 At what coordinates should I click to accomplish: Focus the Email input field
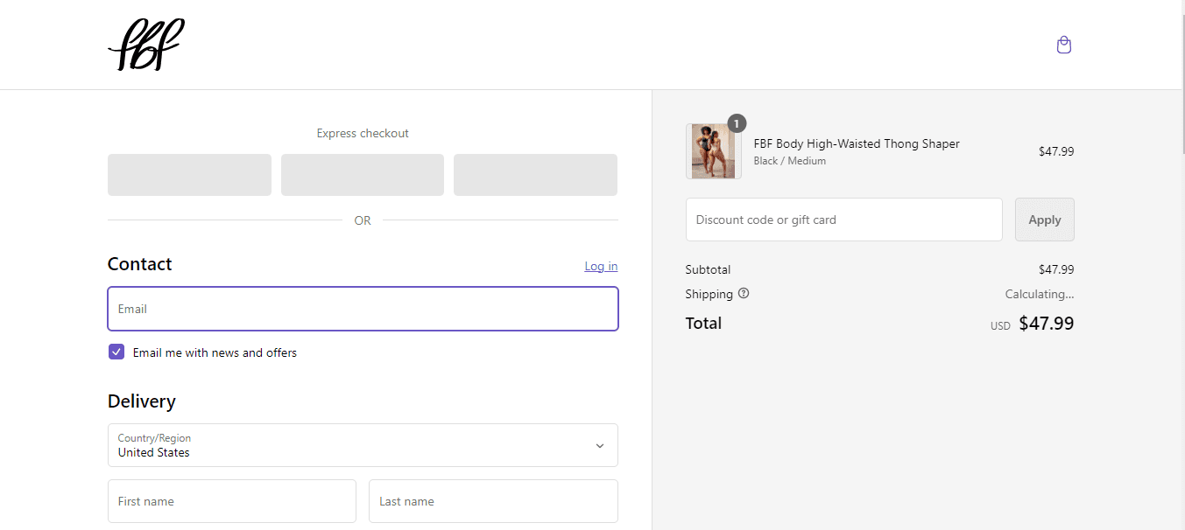[x=363, y=309]
